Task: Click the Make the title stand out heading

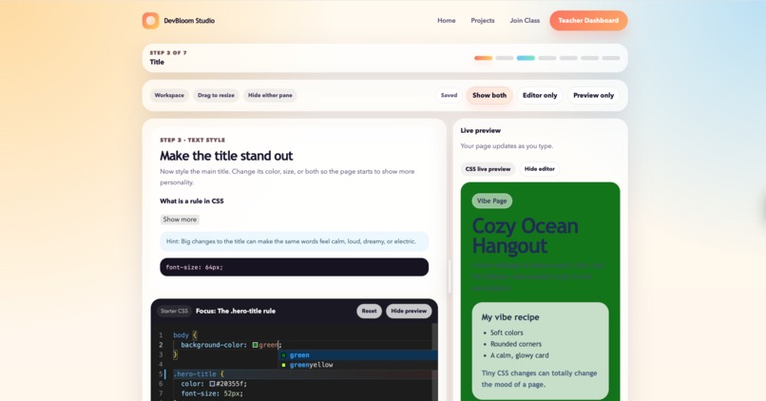Action: [x=226, y=156]
